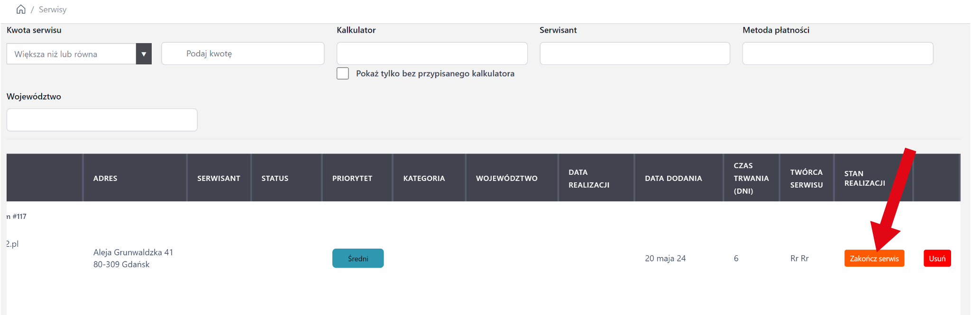Expand the Kwota serwisu comparison dropdown
Image resolution: width=971 pixels, height=315 pixels.
(x=71, y=54)
